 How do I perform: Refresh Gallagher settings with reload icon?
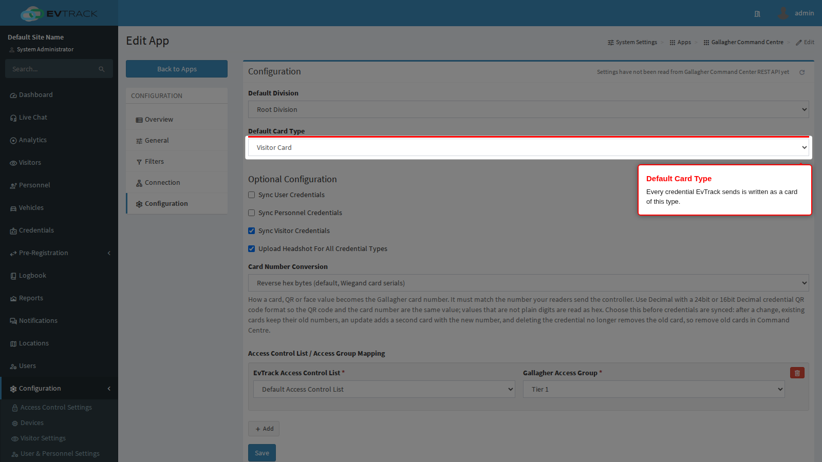(x=802, y=72)
